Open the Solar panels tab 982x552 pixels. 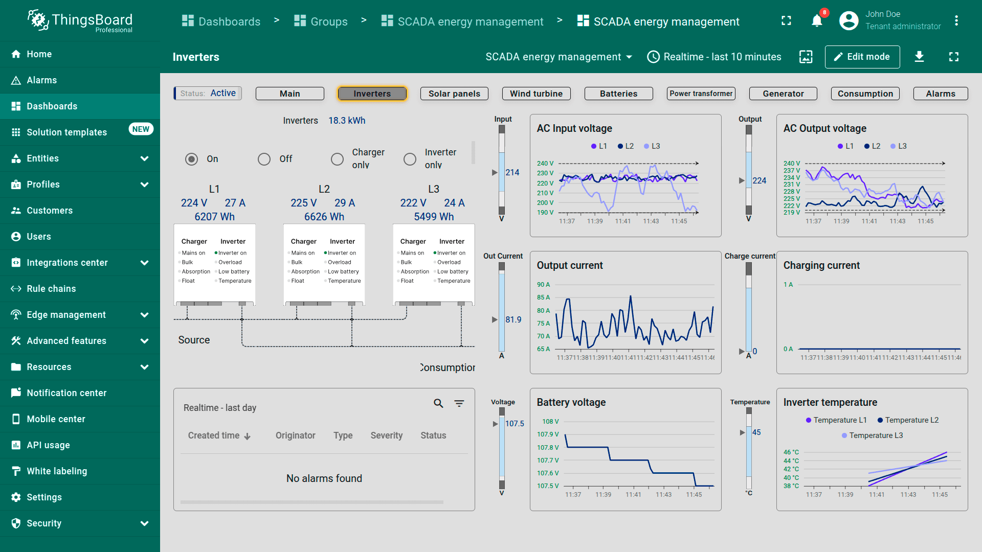point(454,94)
